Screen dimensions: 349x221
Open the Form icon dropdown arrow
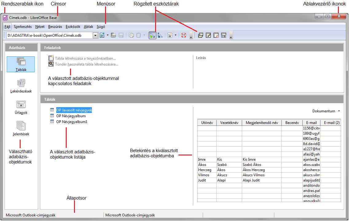175,35
